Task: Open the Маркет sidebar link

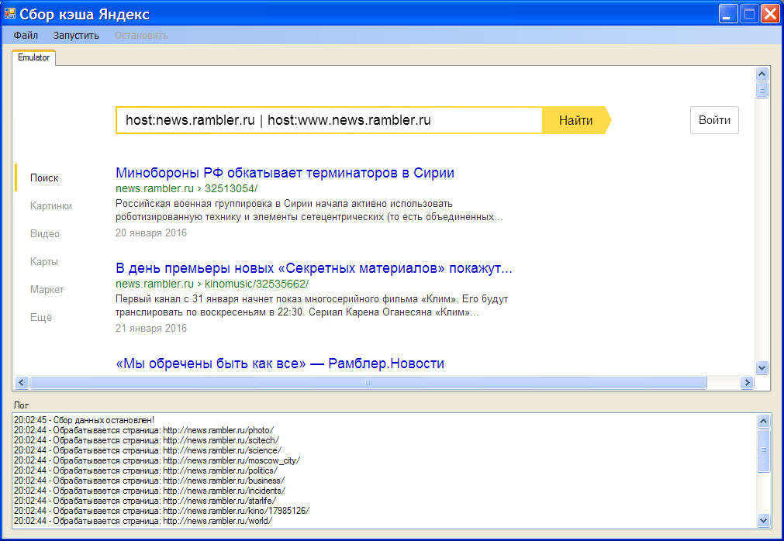Action: [x=47, y=290]
